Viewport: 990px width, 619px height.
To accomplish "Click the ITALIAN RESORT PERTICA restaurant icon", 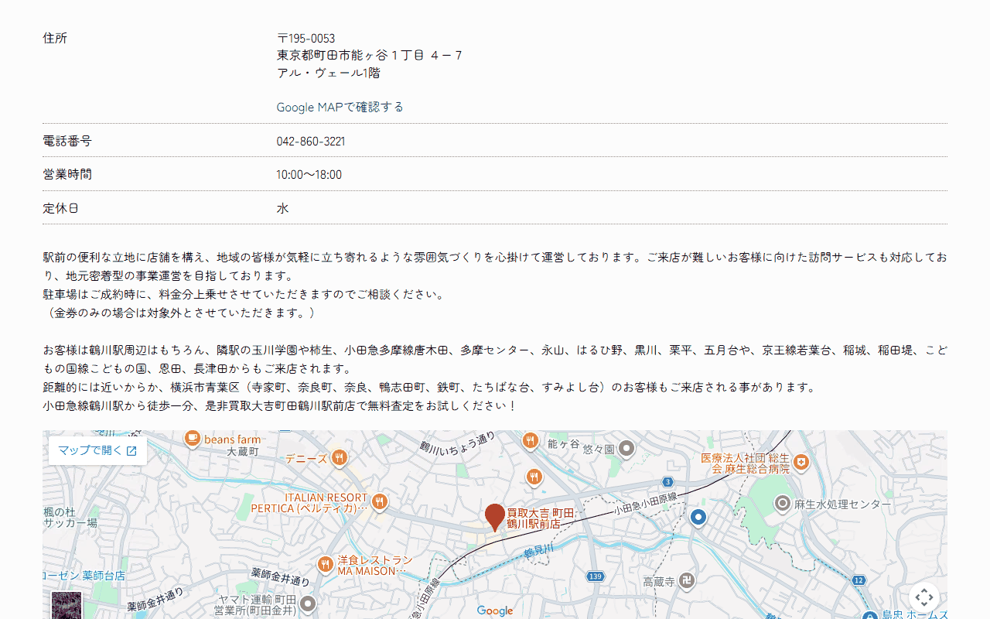I will click(x=379, y=502).
